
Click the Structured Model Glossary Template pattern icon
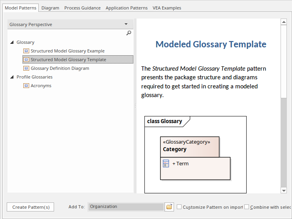26,60
